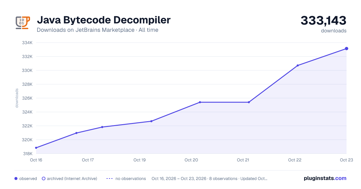Click the dashed no observations legend marker

point(110,178)
